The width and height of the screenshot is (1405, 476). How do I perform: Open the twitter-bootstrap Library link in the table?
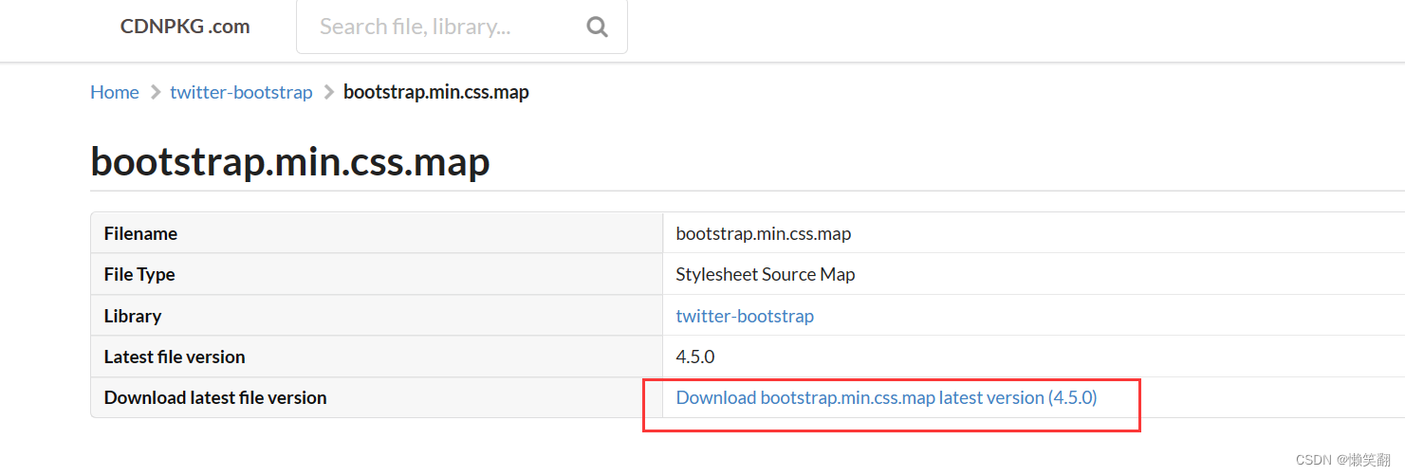(745, 316)
